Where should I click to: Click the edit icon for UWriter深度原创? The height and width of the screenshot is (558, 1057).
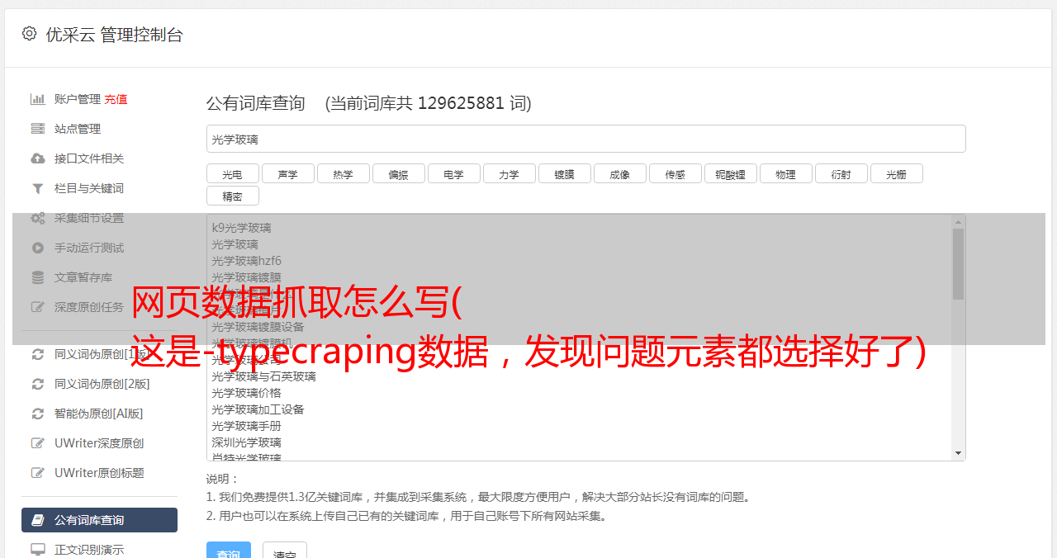click(x=37, y=443)
